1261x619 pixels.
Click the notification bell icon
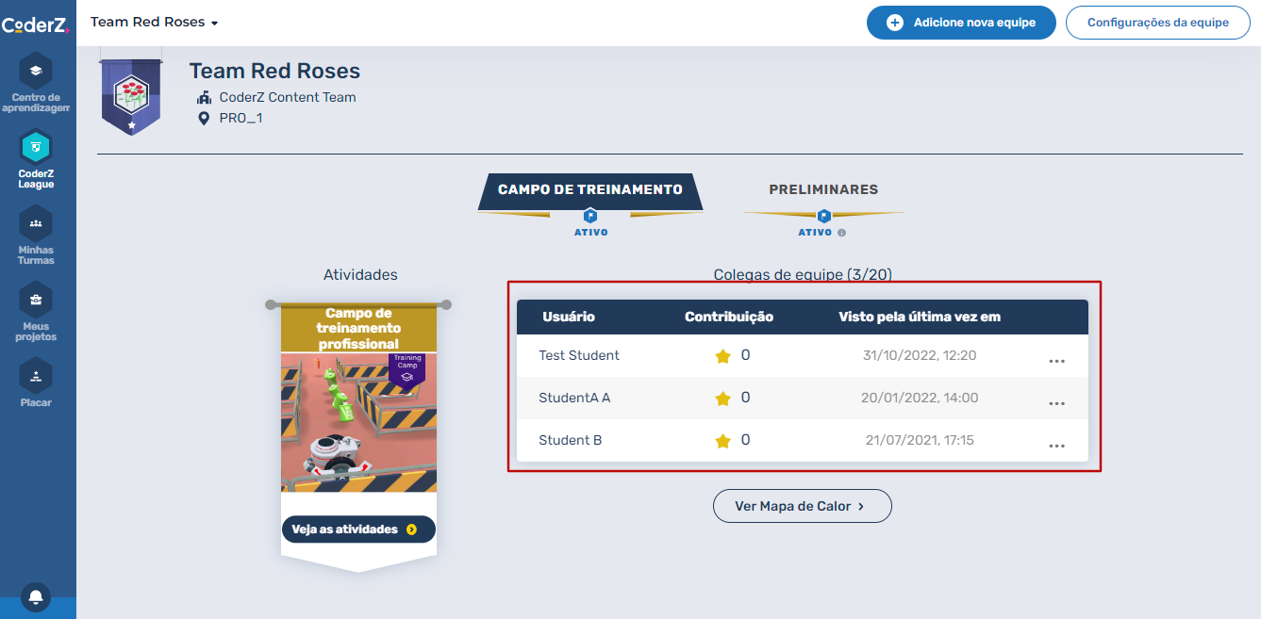click(x=36, y=597)
